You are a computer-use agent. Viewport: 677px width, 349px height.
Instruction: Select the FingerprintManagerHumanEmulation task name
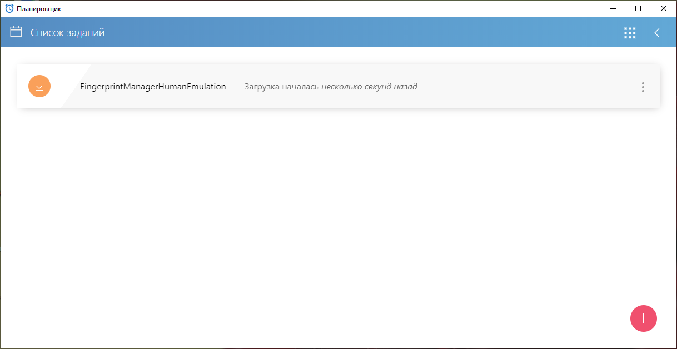[x=153, y=87]
